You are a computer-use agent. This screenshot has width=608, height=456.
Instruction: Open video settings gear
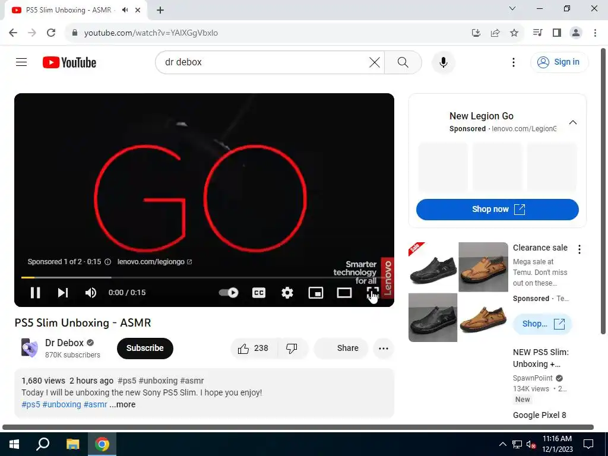tap(287, 293)
